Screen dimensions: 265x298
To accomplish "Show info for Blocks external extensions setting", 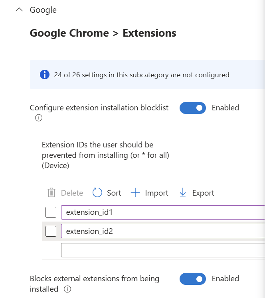I will point(67,289).
